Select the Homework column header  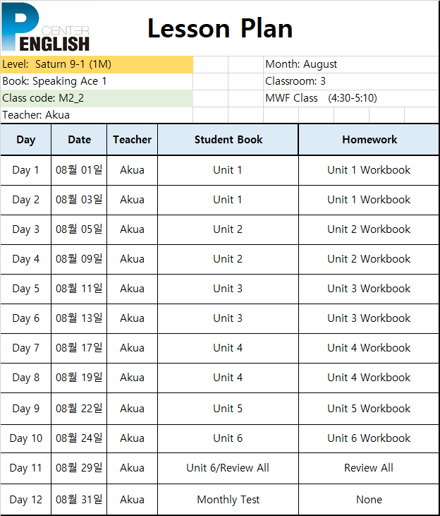(369, 140)
